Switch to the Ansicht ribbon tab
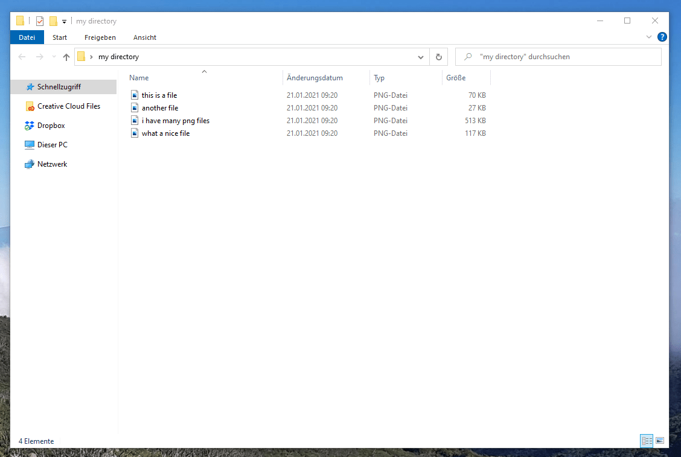The width and height of the screenshot is (681, 457). tap(145, 37)
